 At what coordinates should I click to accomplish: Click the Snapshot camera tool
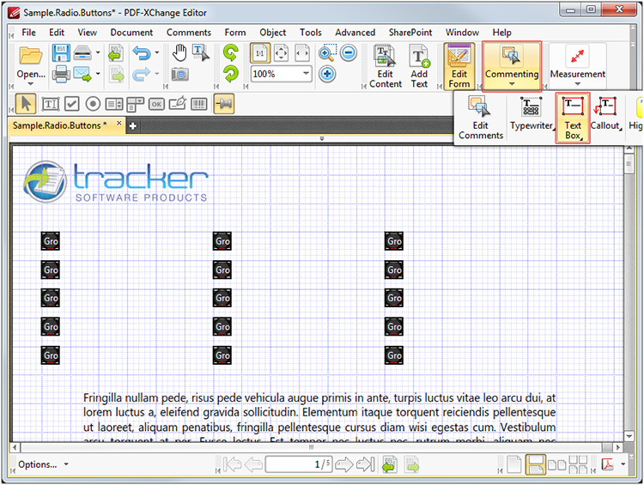(x=180, y=75)
